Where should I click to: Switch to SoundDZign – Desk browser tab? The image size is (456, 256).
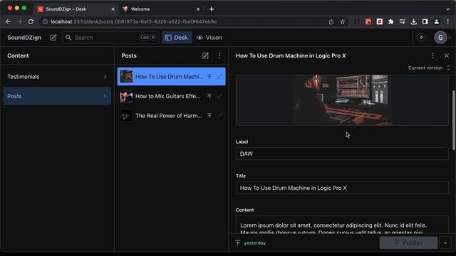point(76,9)
